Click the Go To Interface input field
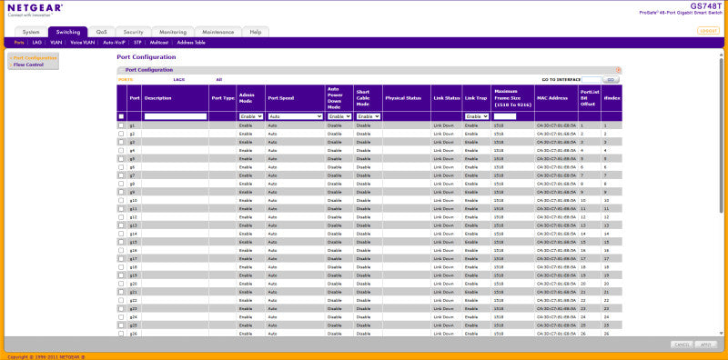The width and height of the screenshot is (728, 360). point(591,80)
